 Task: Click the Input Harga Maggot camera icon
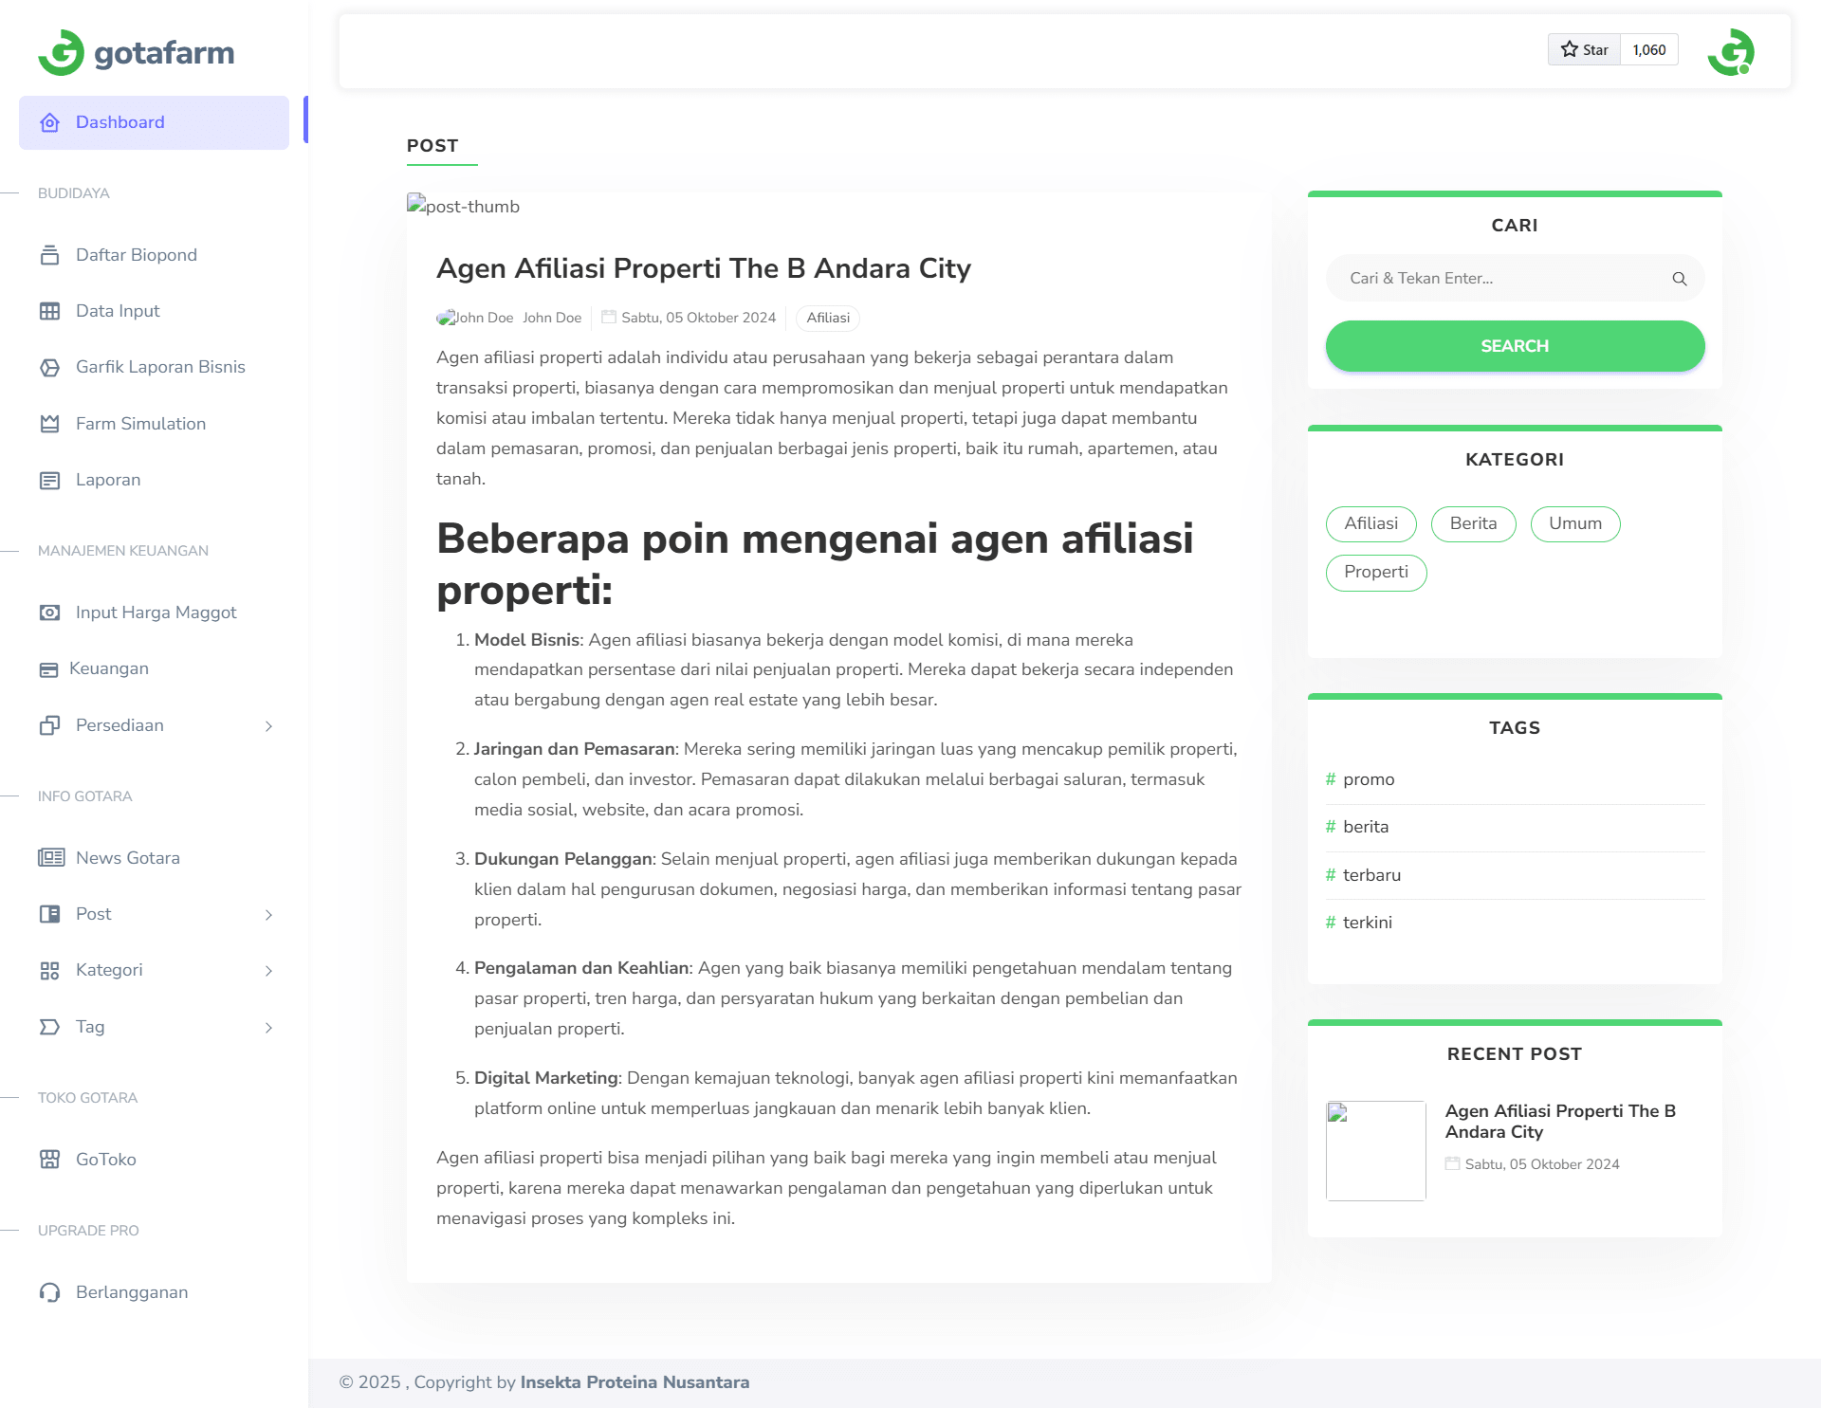pos(49,613)
